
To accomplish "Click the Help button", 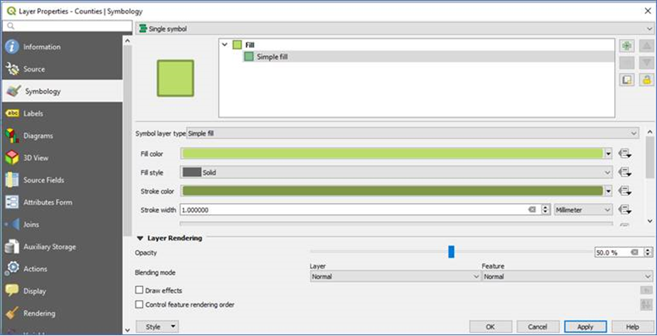I will click(632, 326).
